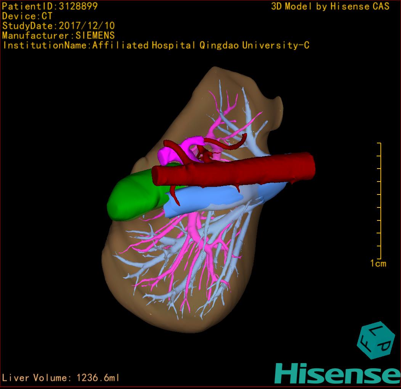Click the StudyDate 2017/12/10 label
401x389 pixels.
click(58, 26)
